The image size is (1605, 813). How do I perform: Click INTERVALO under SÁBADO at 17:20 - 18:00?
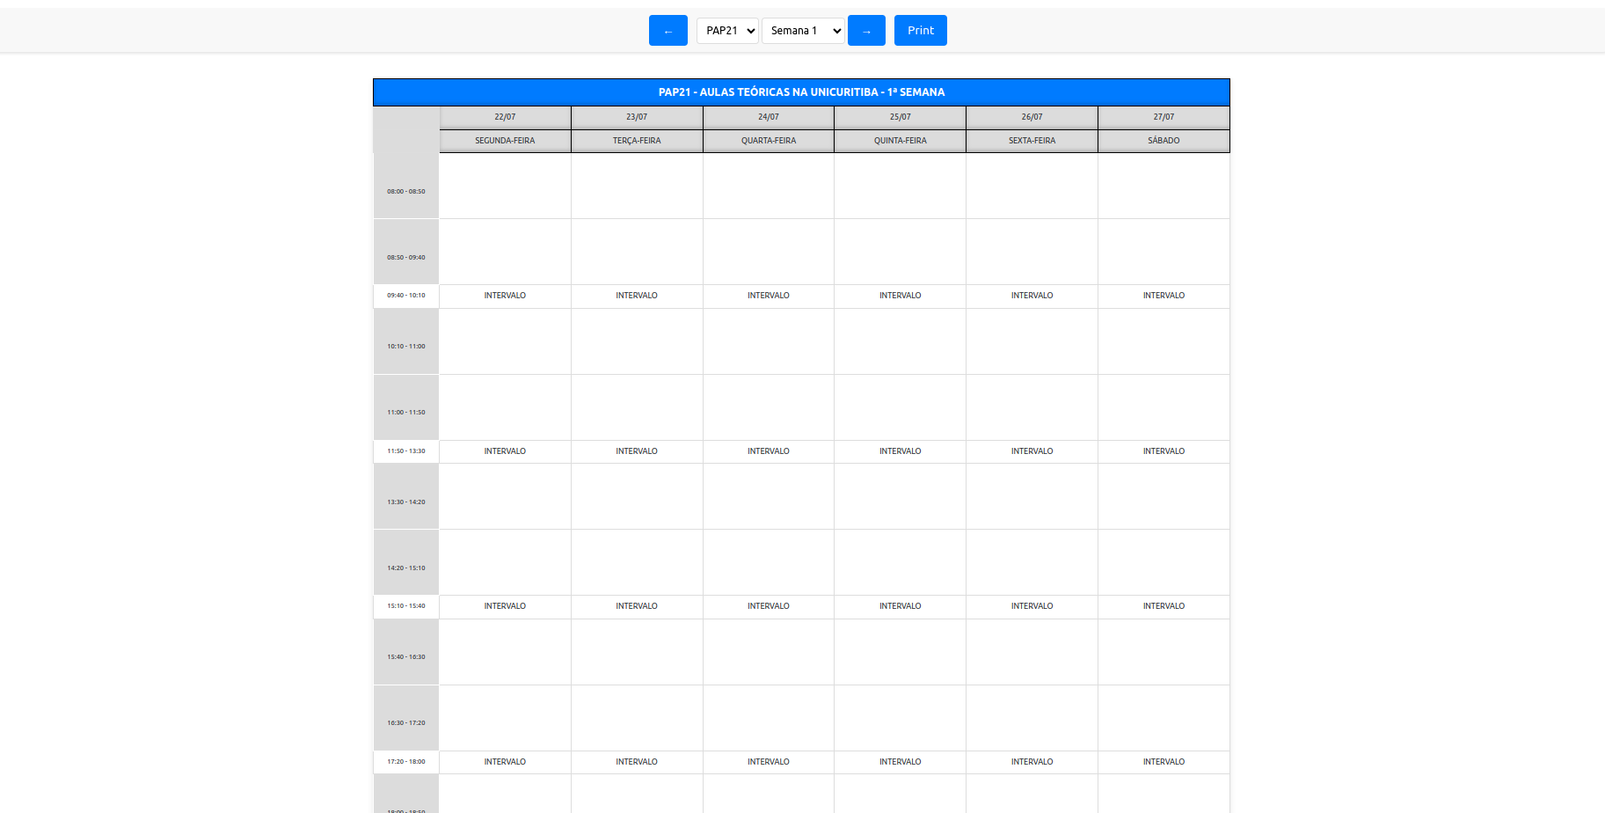pyautogui.click(x=1164, y=762)
